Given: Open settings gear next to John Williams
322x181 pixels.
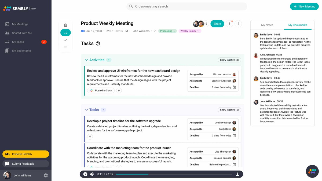Looking at the screenshot, I should coord(46,175).
